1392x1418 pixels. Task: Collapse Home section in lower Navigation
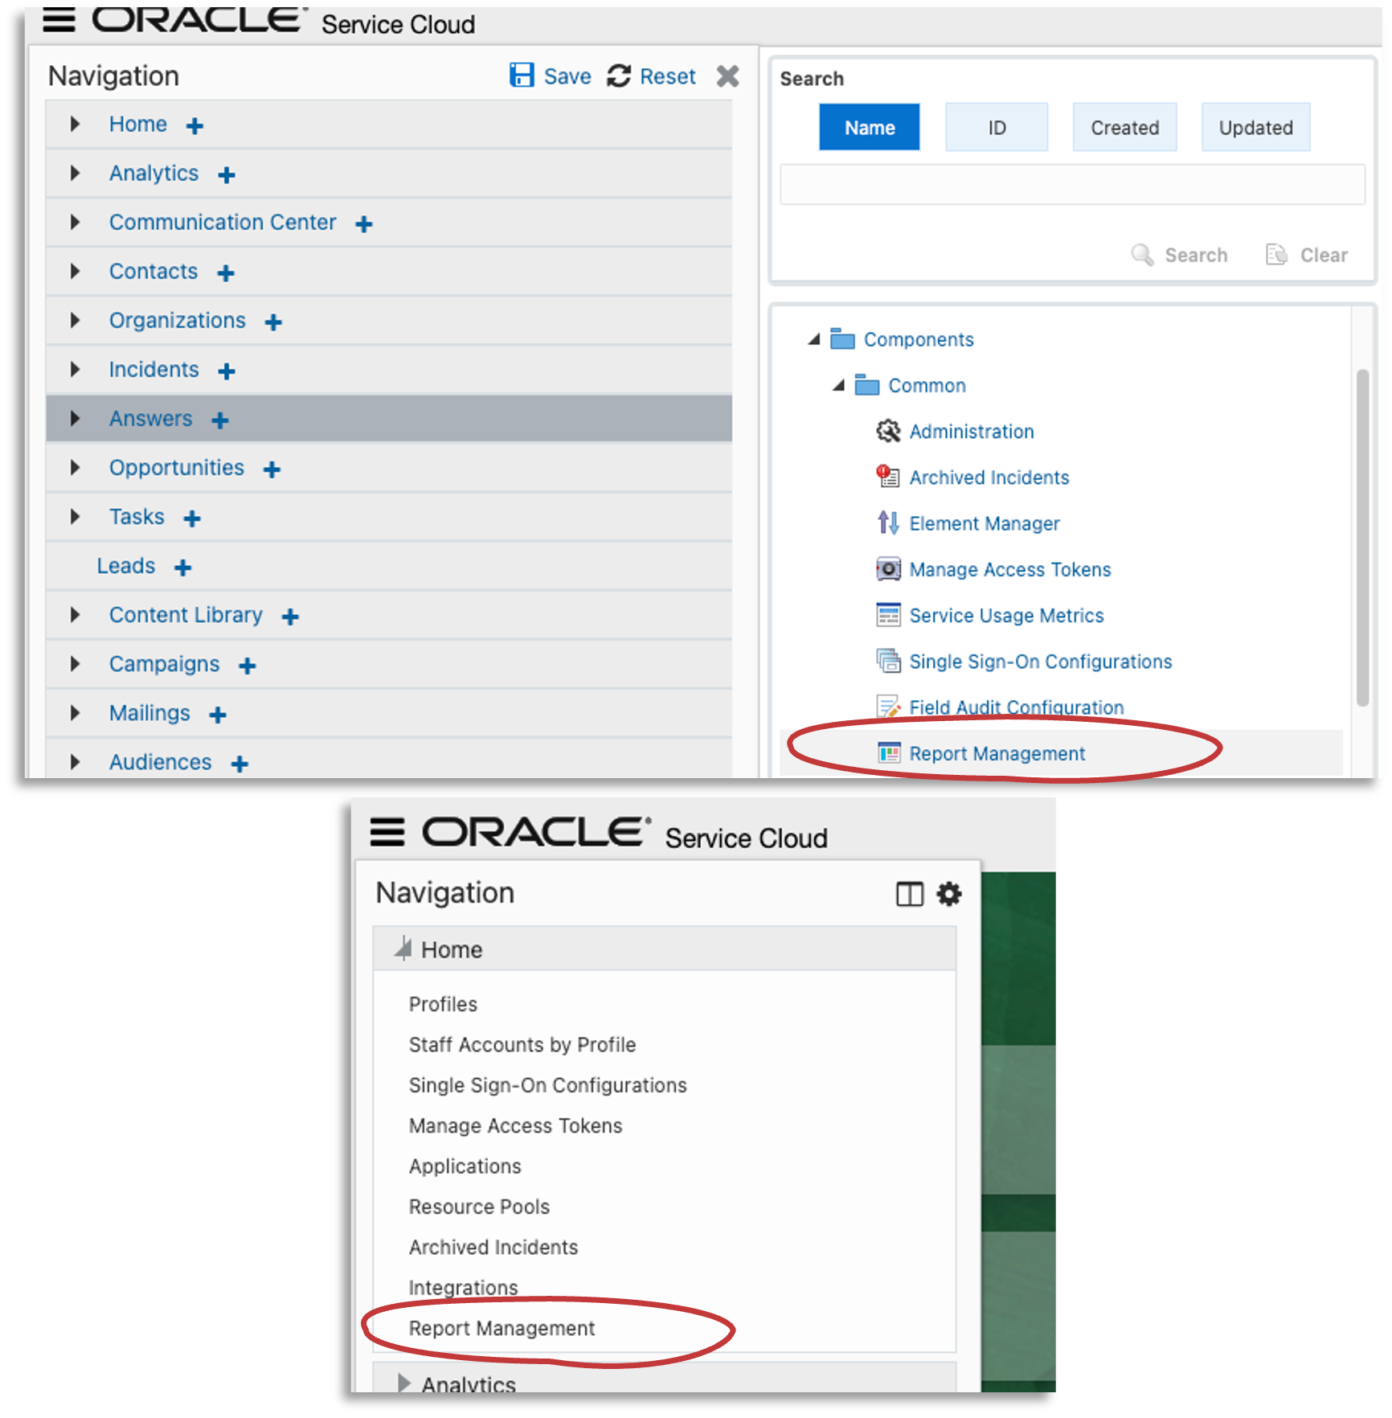point(403,949)
